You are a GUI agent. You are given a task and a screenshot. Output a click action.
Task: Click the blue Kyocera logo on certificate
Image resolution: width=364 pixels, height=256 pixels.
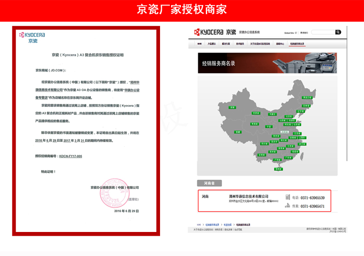click(x=32, y=37)
